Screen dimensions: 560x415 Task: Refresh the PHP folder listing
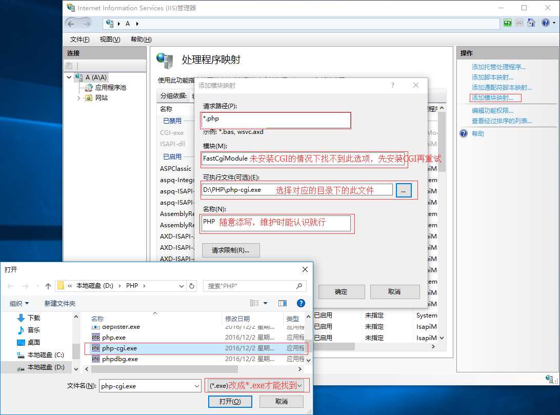192,286
